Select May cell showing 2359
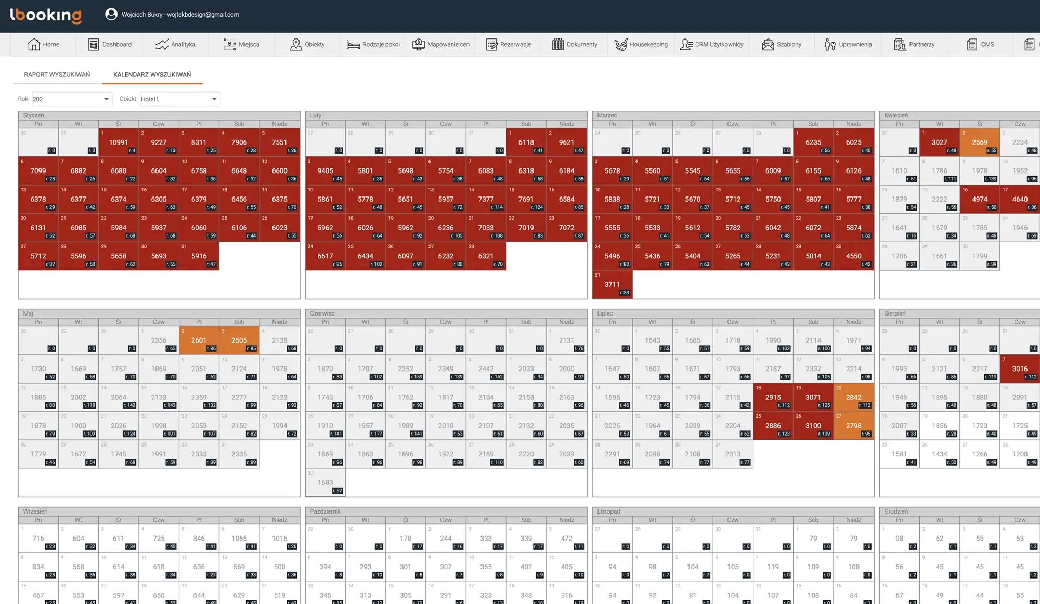The width and height of the screenshot is (1040, 604). [x=199, y=397]
